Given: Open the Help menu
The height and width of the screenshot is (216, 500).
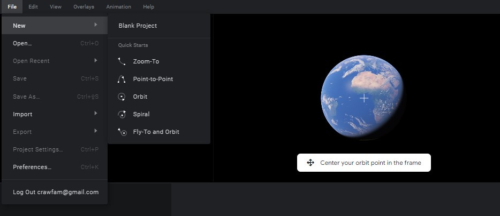Looking at the screenshot, I should pyautogui.click(x=149, y=7).
